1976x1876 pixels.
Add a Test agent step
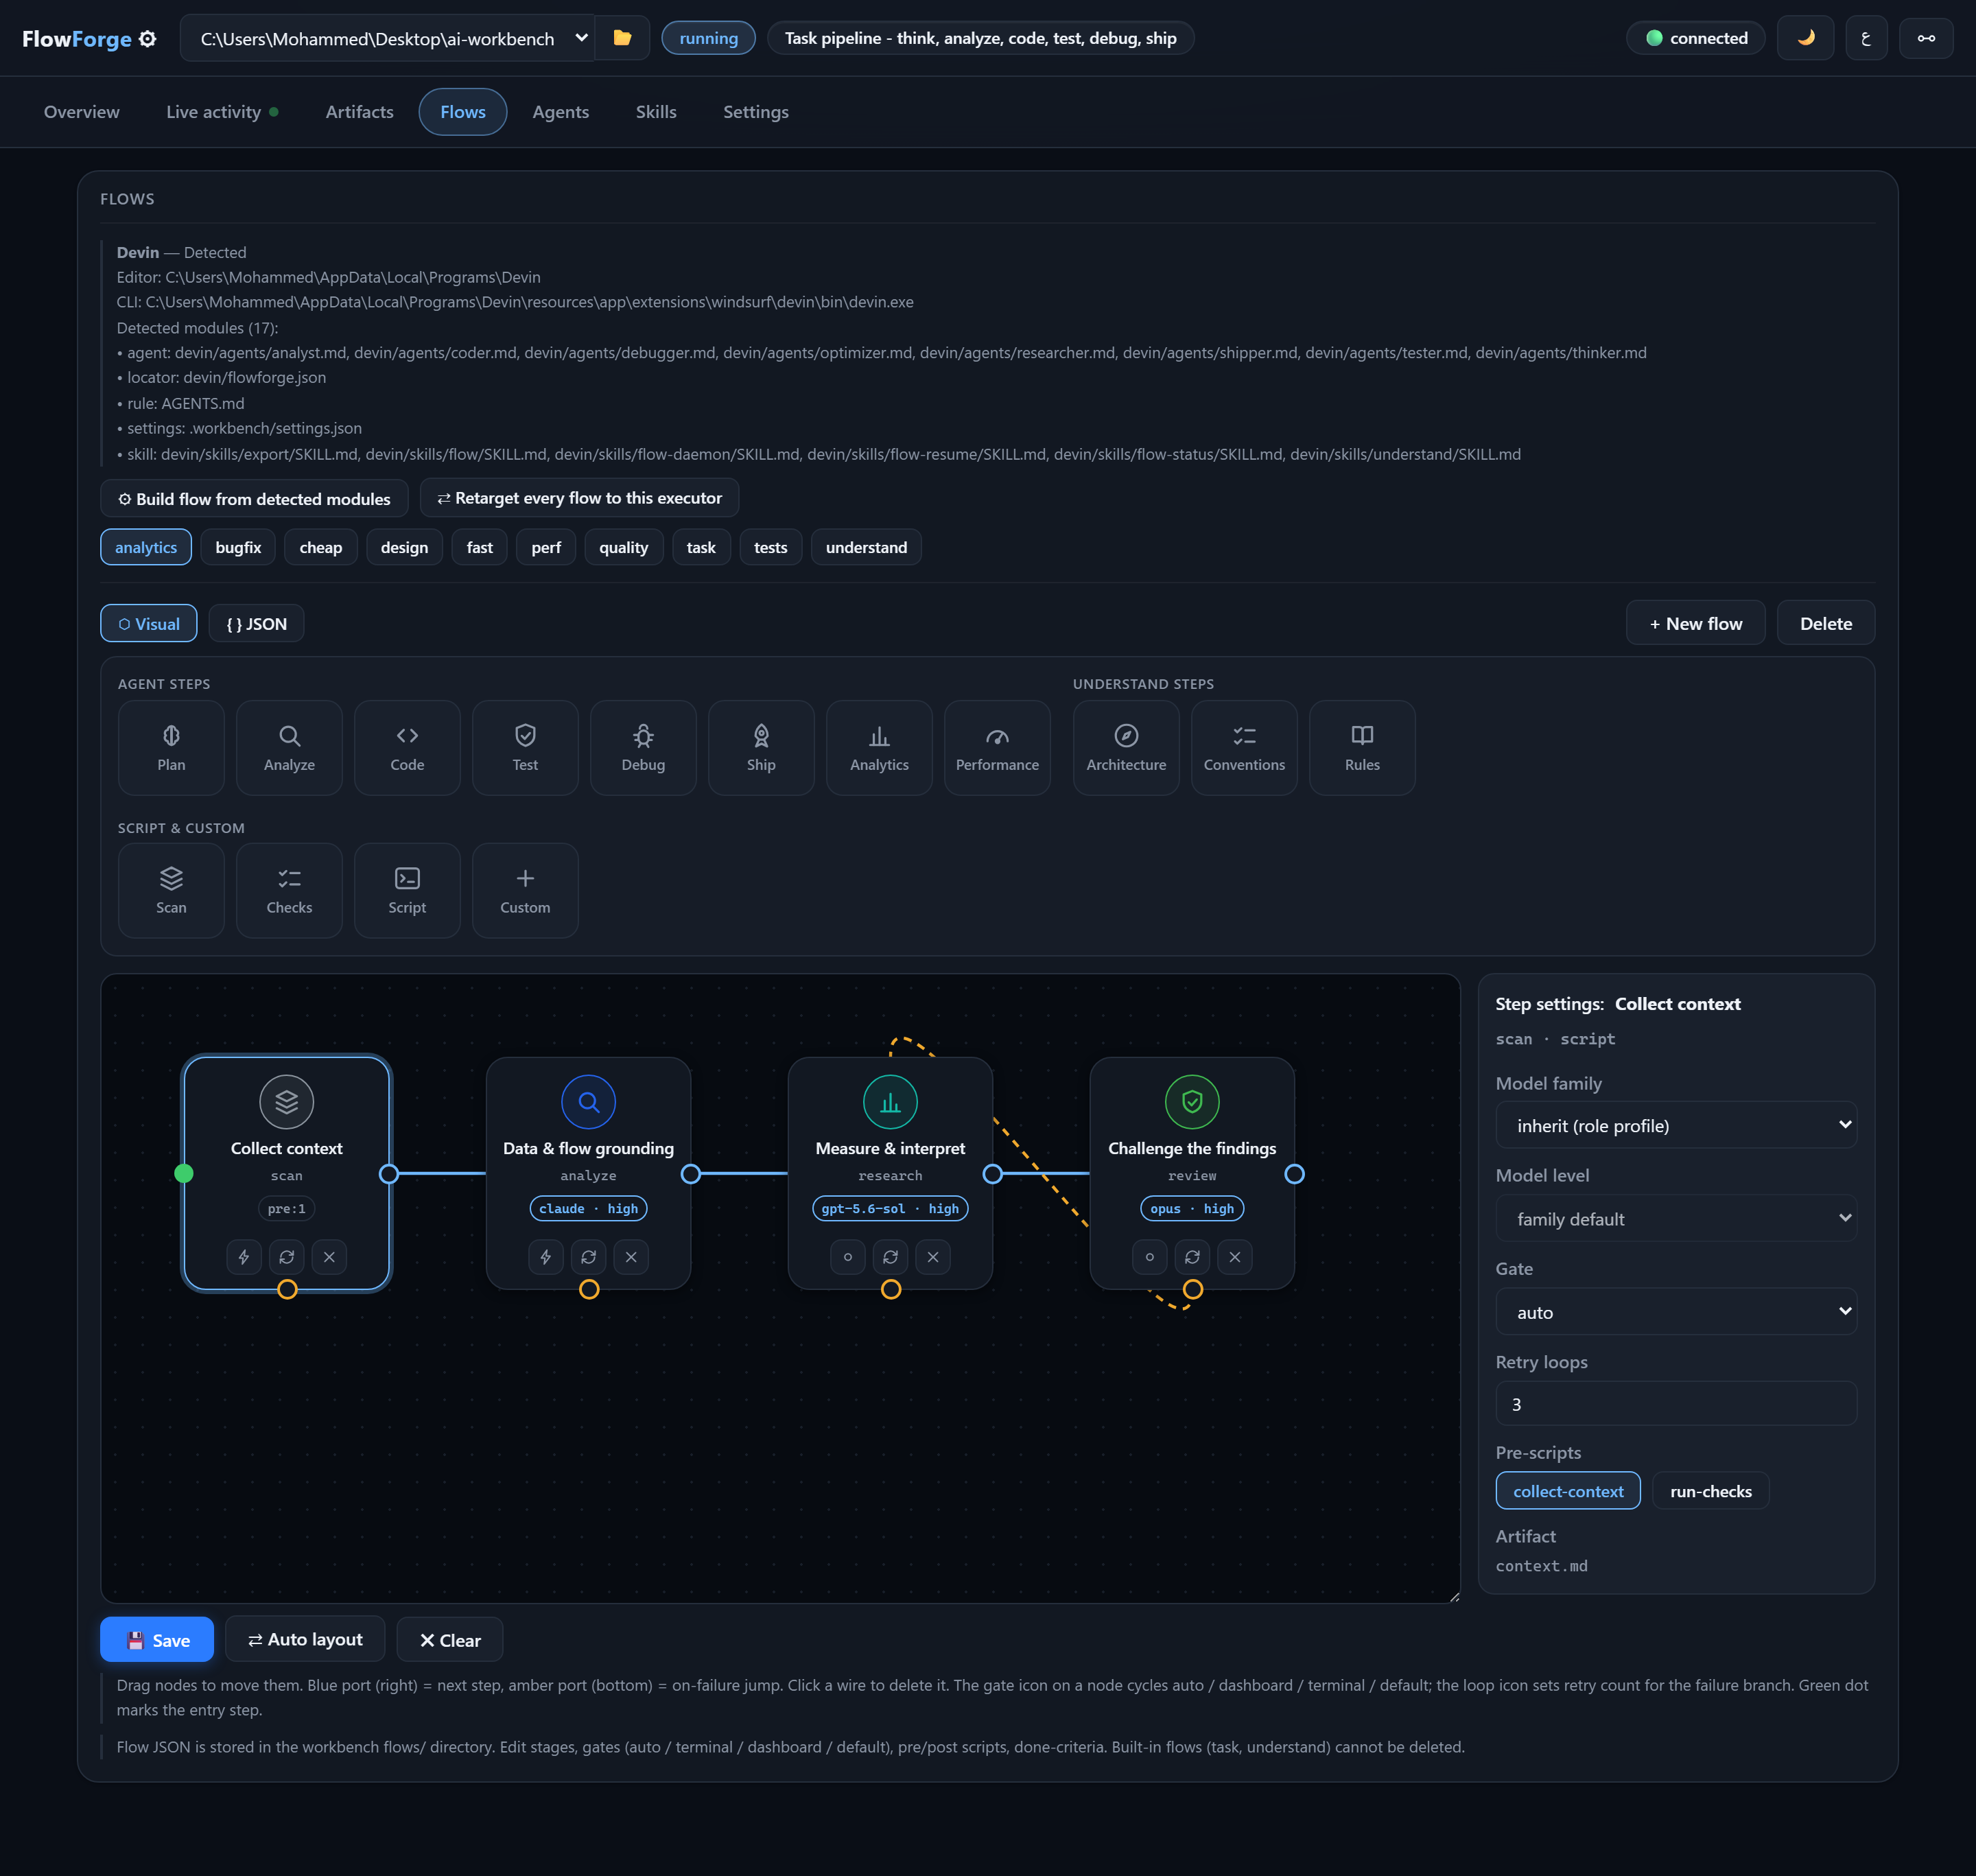click(x=525, y=747)
